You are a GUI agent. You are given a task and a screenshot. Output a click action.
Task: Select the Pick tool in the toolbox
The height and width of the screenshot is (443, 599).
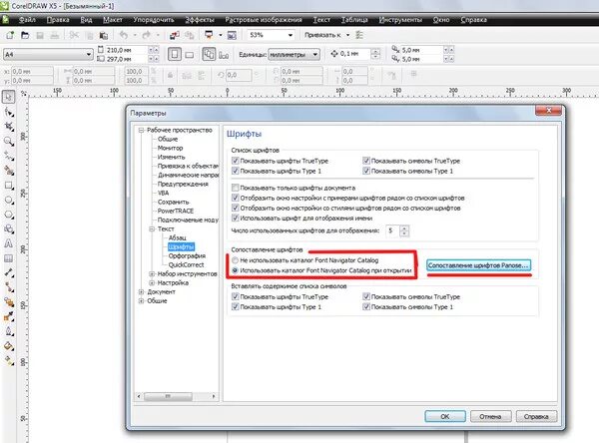click(x=9, y=97)
